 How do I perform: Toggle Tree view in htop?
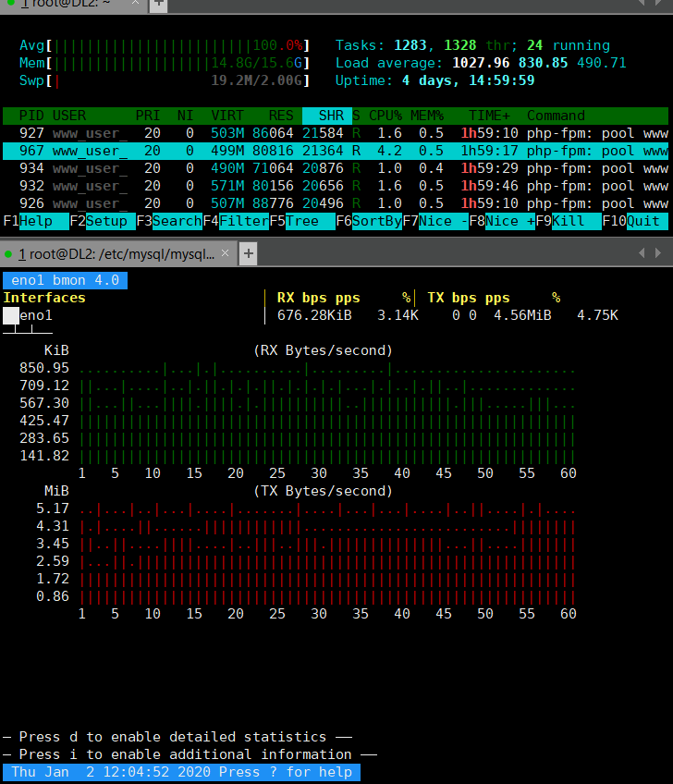coord(310,221)
